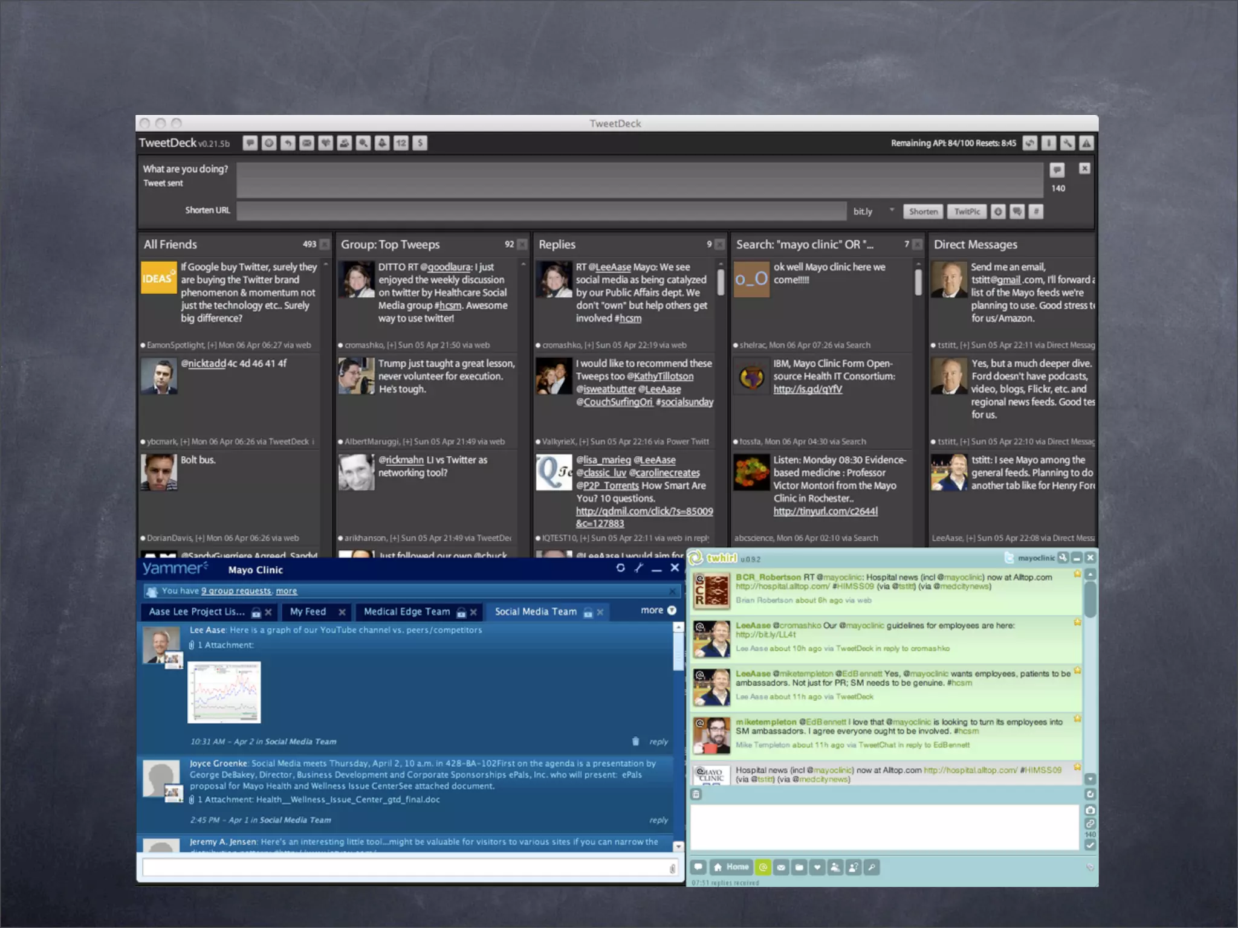Toggle favorite star on LeeAase guidelines tweet
The image size is (1238, 928).
pyautogui.click(x=1077, y=622)
